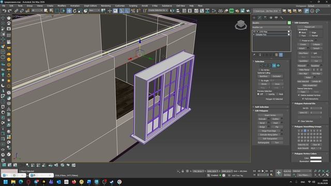Click the Extrude button

point(262,119)
